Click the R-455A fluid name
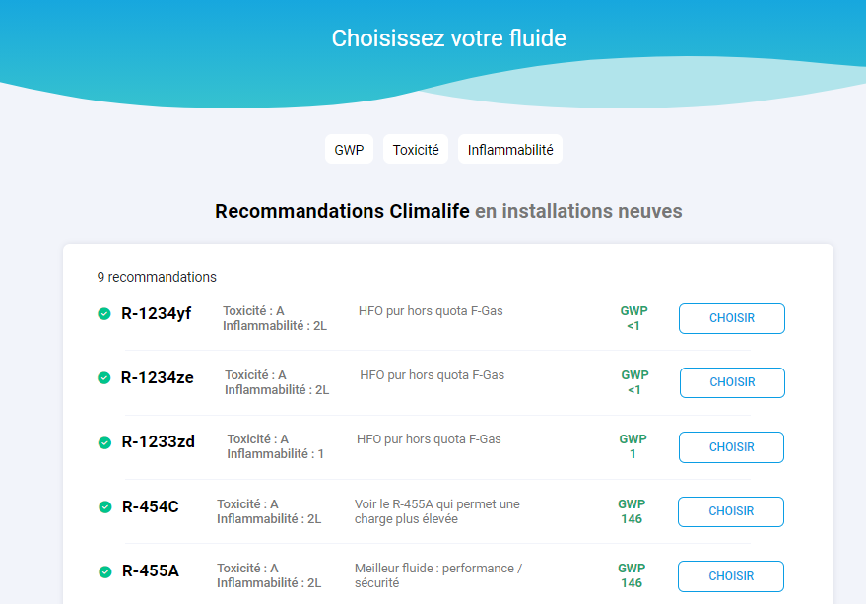This screenshot has height=604, width=866. point(150,570)
